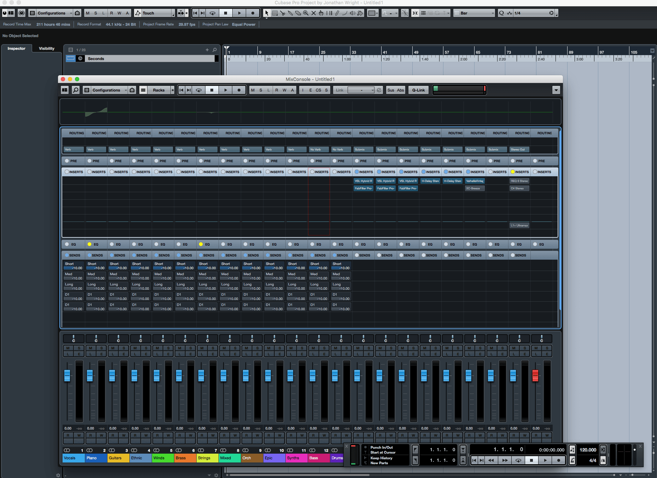Enable Read automation on Guitars channel
The height and width of the screenshot is (478, 657).
click(x=113, y=435)
